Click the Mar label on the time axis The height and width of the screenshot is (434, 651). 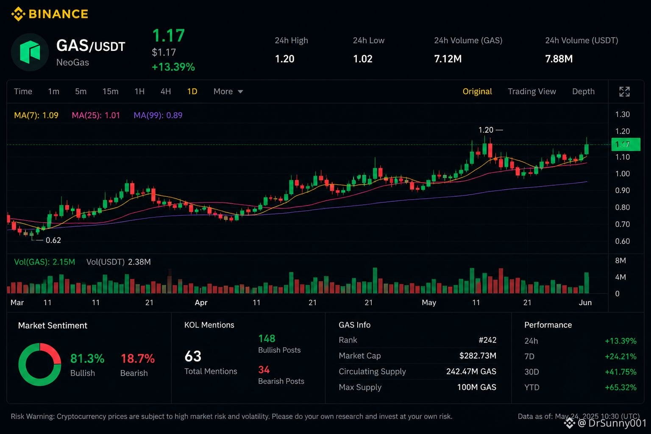(x=17, y=303)
